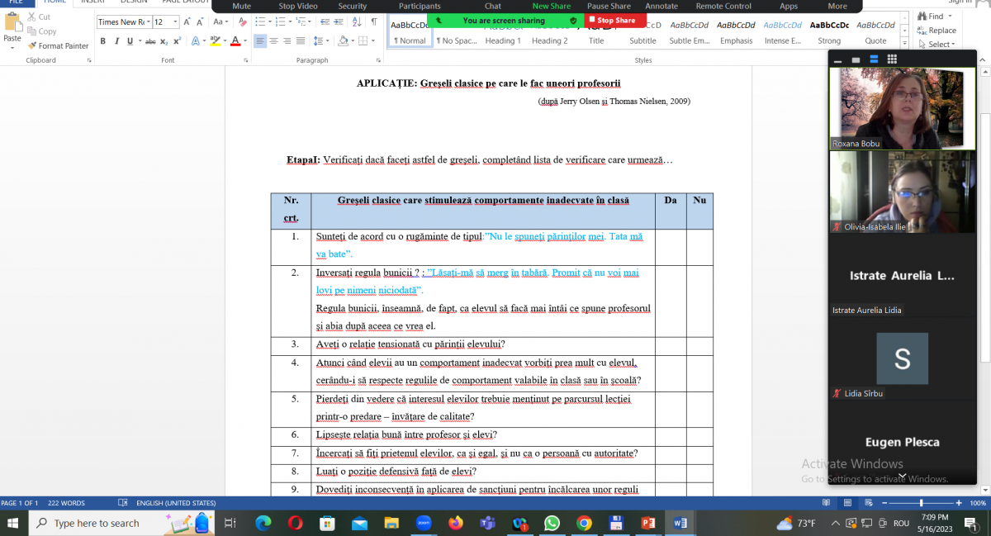Viewport: 991px width, 536px height.
Task: Adjust the zoom slider in status bar
Action: click(921, 503)
